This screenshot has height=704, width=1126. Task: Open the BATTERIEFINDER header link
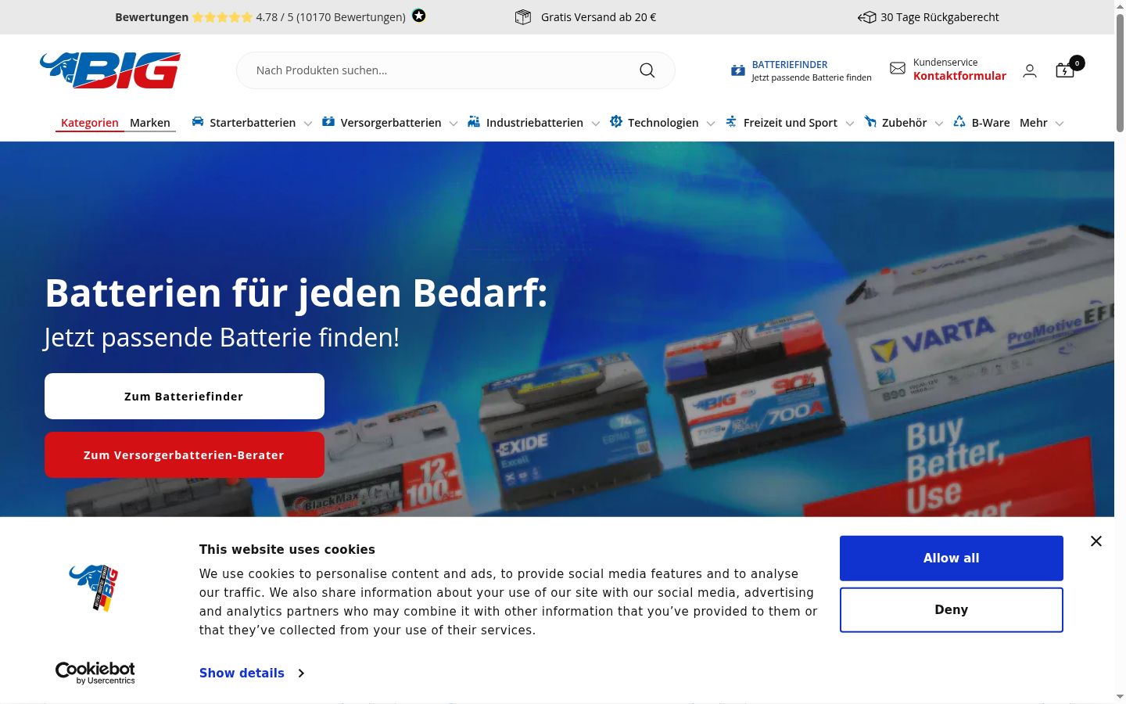(790, 65)
